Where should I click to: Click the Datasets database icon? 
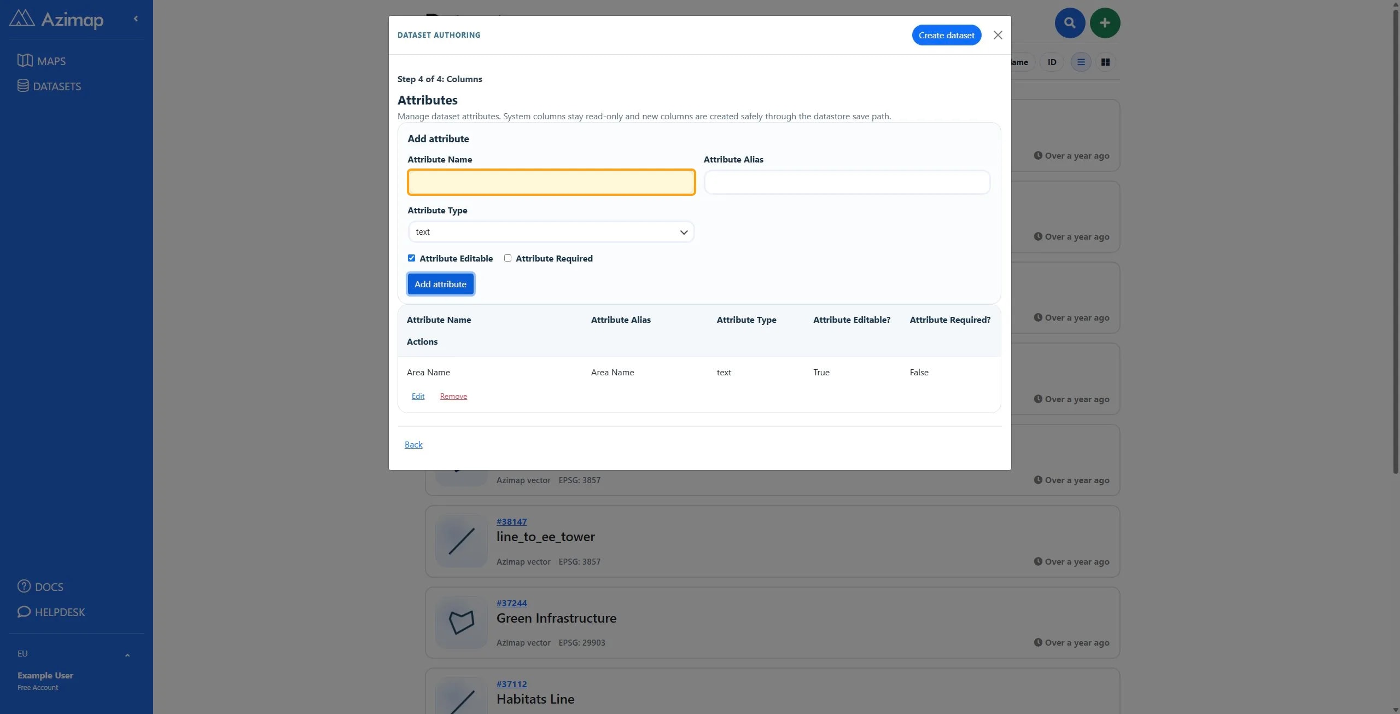click(x=23, y=85)
